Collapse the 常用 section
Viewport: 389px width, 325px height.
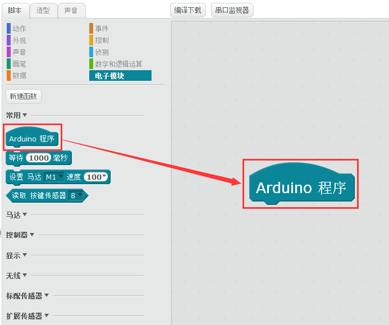[16, 115]
